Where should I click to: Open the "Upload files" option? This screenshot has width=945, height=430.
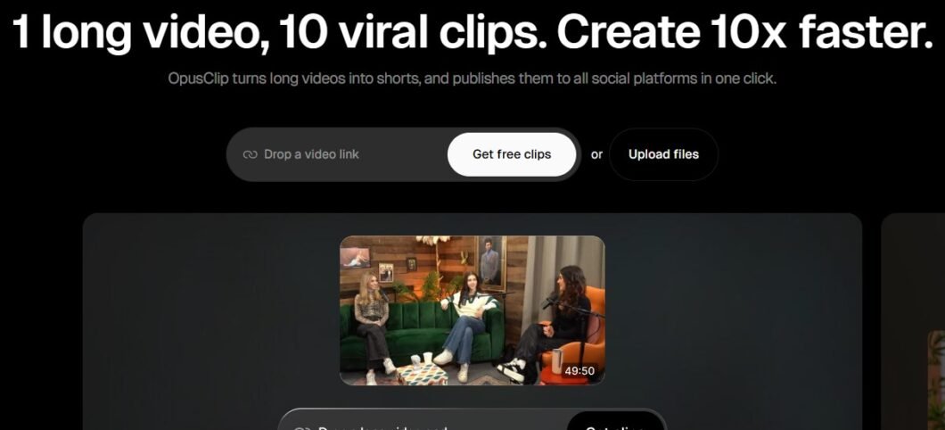[663, 154]
